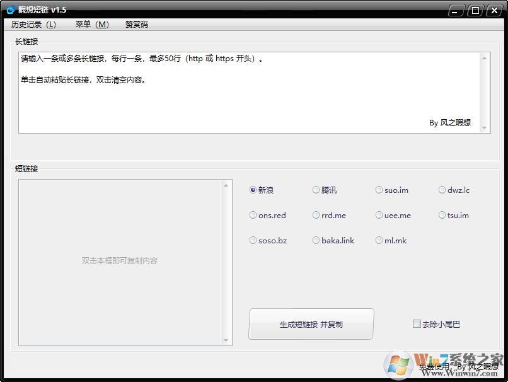Click the By 风之暇想 text in input box
Image resolution: width=508 pixels, height=382 pixels.
(450, 123)
